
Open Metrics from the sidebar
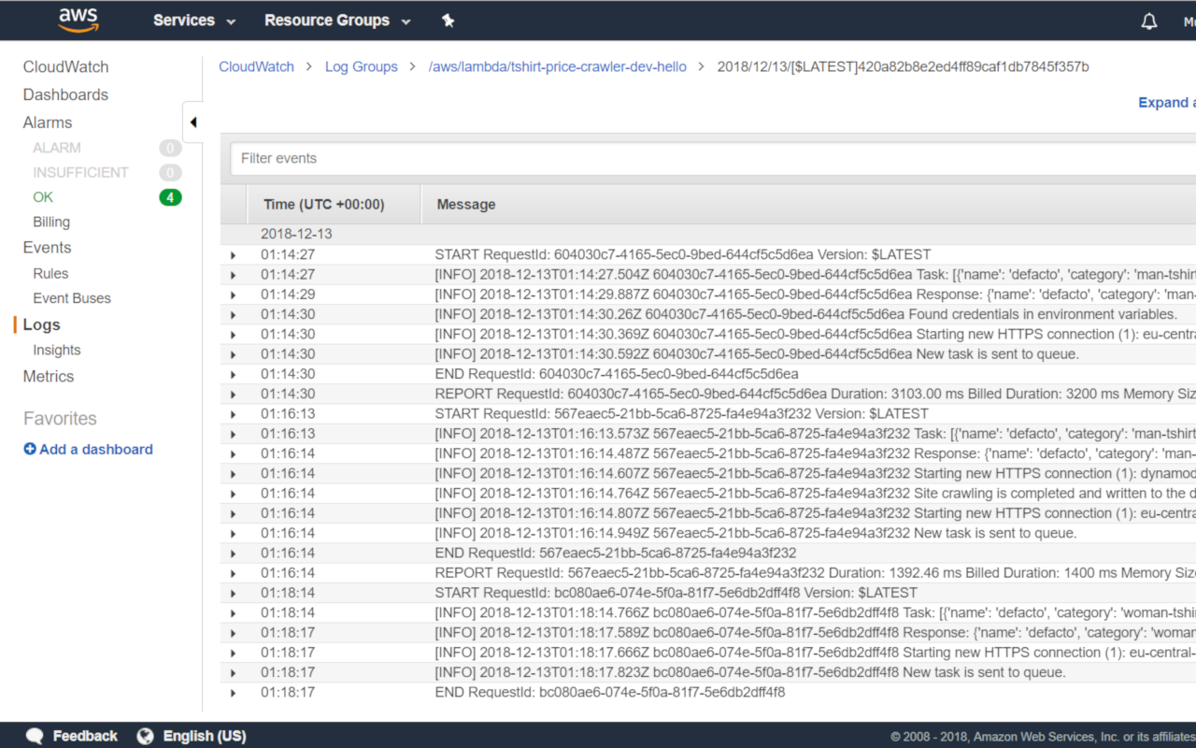[48, 376]
